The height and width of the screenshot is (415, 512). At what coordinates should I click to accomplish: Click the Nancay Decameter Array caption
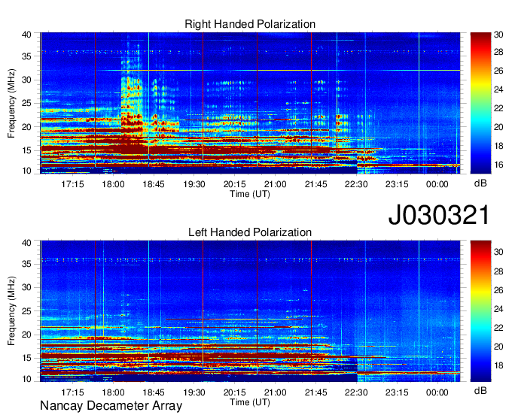pyautogui.click(x=111, y=406)
